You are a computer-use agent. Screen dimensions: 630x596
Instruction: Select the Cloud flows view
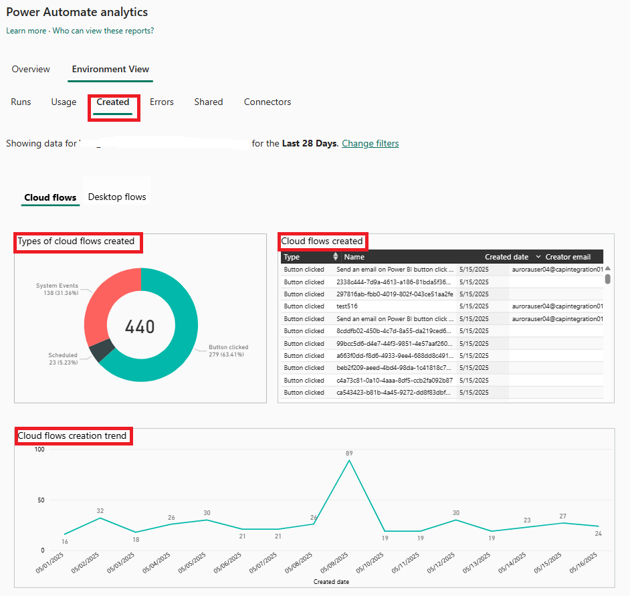pos(50,197)
